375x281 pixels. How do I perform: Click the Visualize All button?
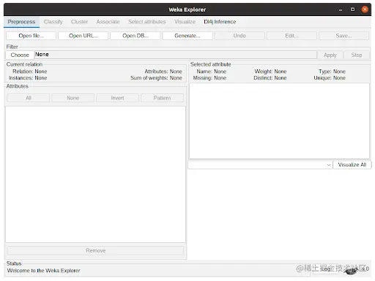point(352,165)
